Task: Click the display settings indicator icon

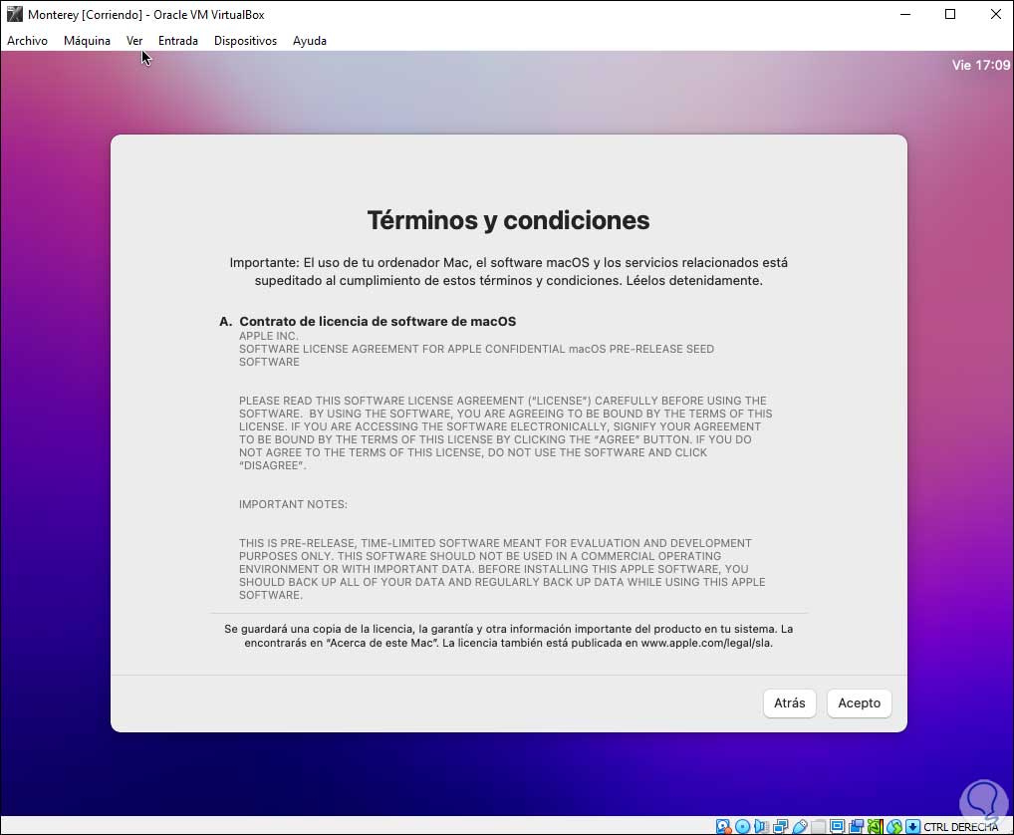Action: [x=837, y=826]
